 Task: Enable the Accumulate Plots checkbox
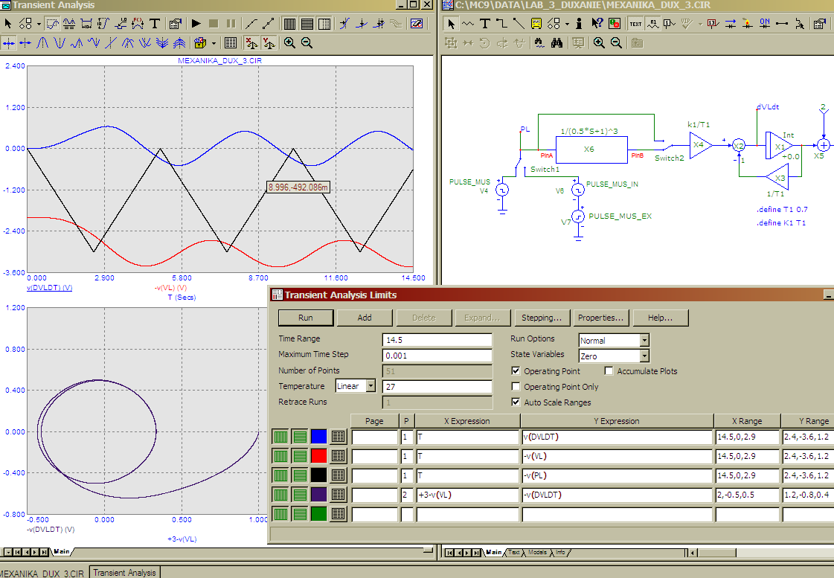click(609, 370)
